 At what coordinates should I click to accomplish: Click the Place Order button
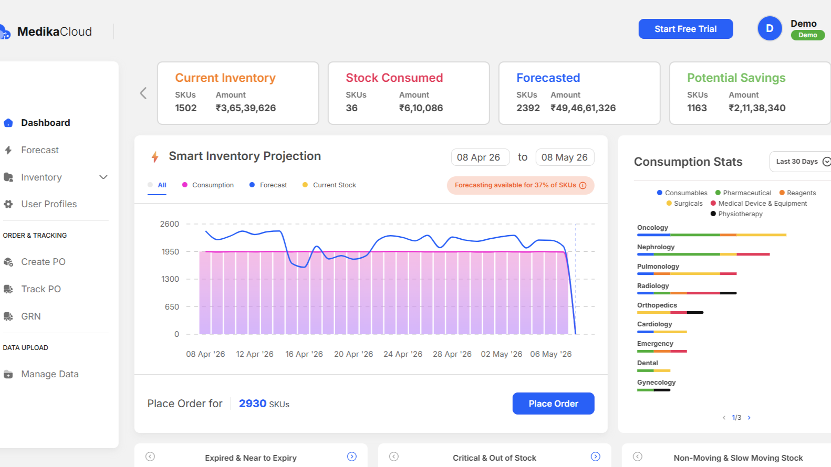click(x=553, y=404)
